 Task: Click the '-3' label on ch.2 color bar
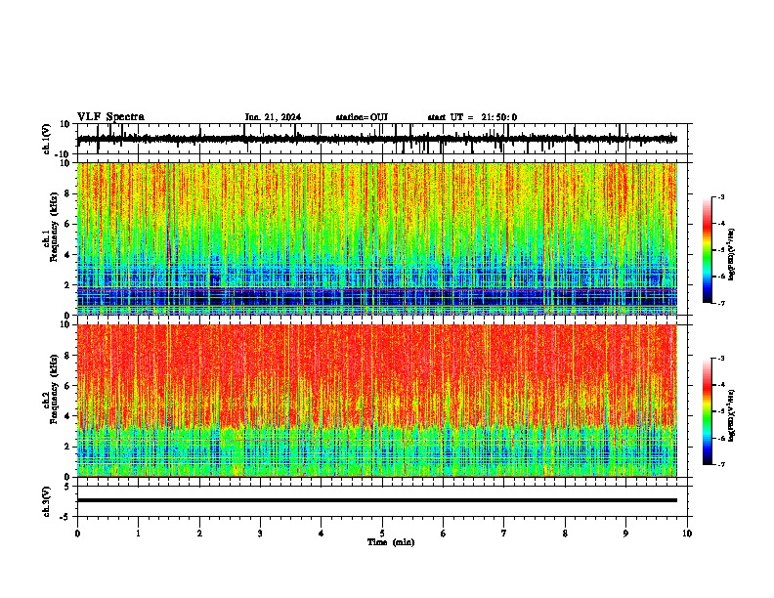coord(721,359)
